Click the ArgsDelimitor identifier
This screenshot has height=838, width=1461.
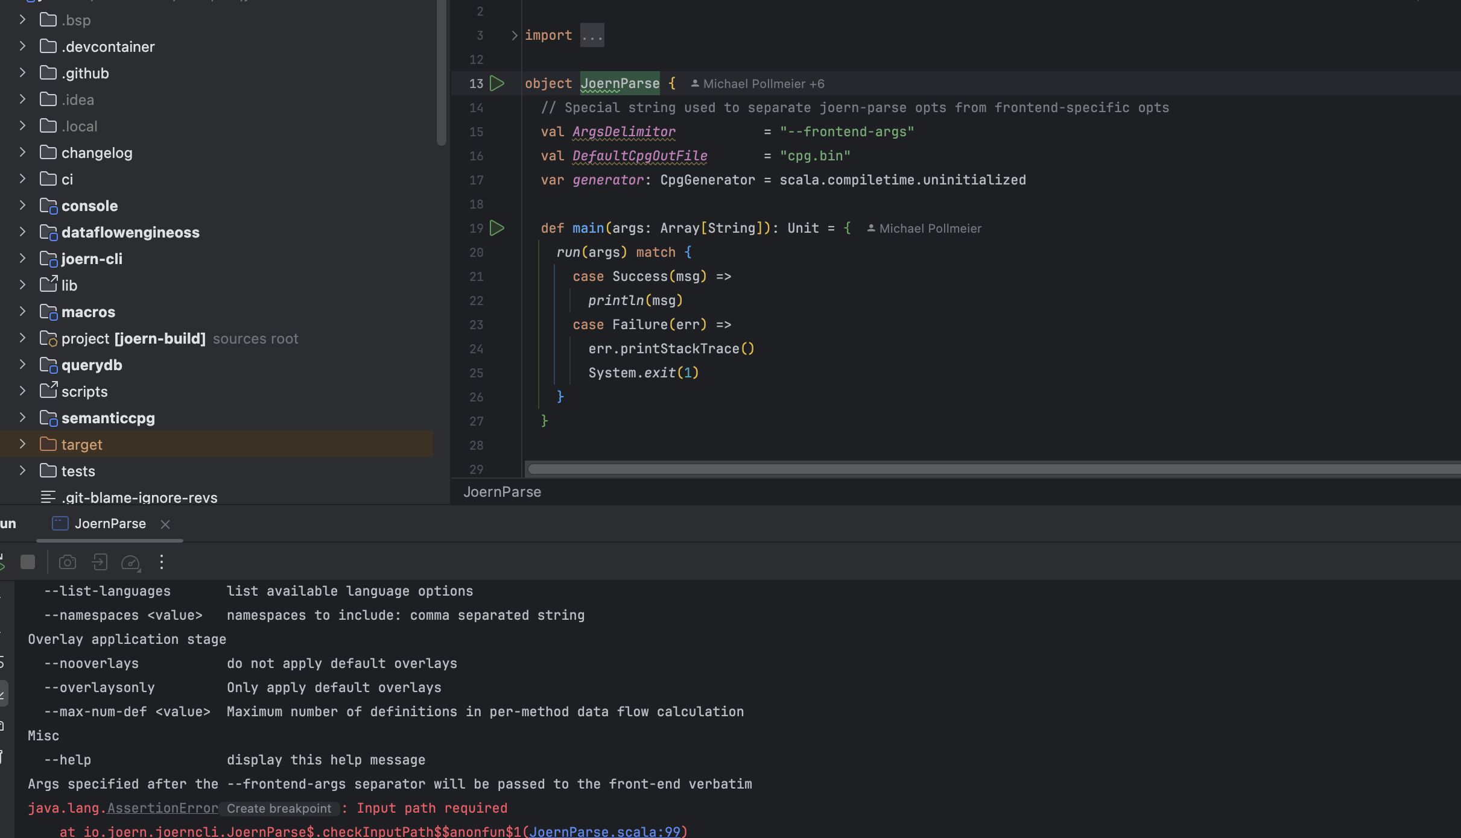[624, 131]
